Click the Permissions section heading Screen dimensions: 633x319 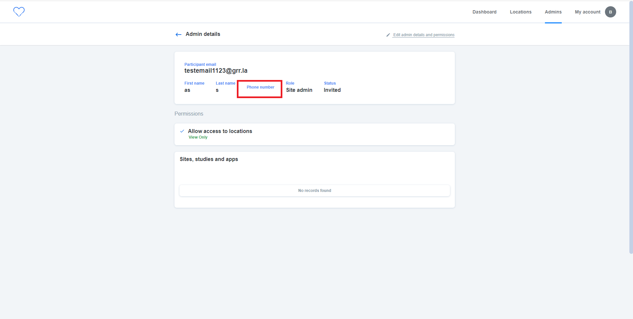(x=189, y=114)
